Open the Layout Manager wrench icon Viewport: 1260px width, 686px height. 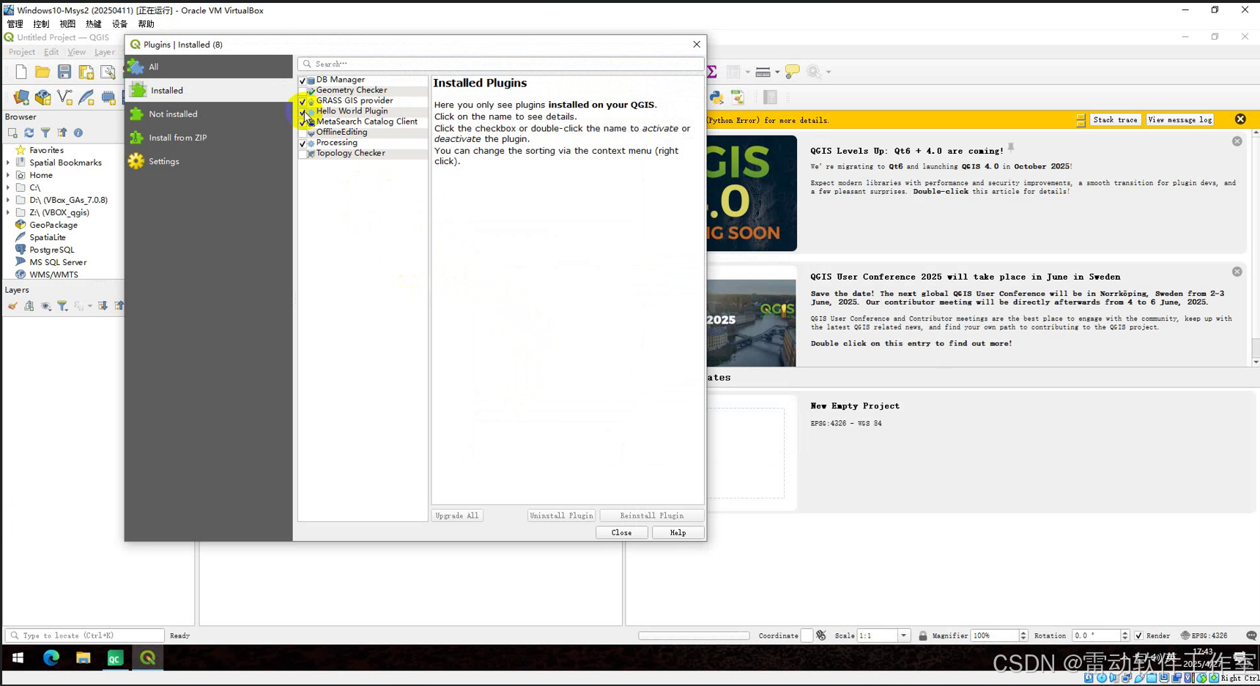pos(108,72)
